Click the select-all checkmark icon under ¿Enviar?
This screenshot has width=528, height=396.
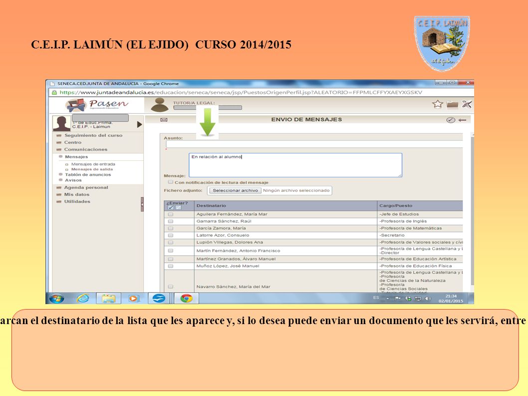[x=171, y=207]
